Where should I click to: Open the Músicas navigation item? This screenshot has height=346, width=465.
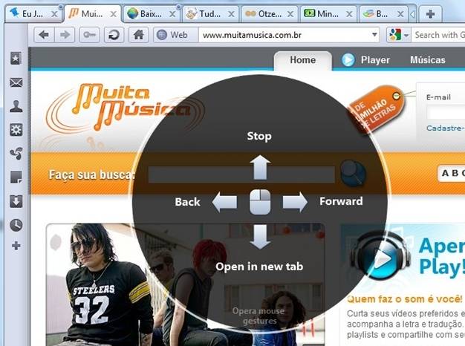(x=428, y=60)
